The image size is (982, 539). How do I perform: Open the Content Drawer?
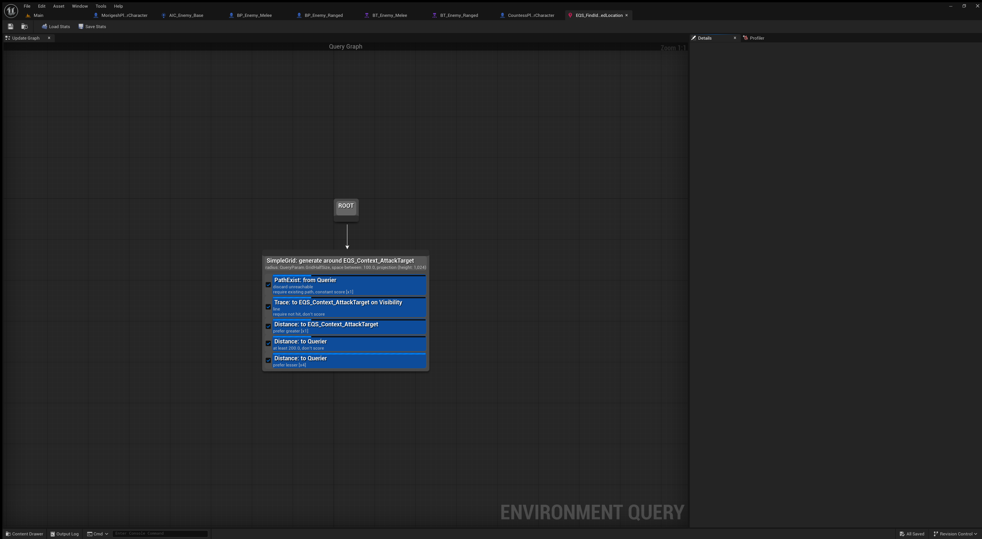pos(24,534)
